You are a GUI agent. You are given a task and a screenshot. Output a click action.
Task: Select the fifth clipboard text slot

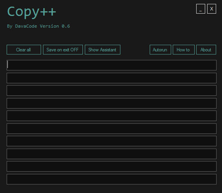pos(111,116)
